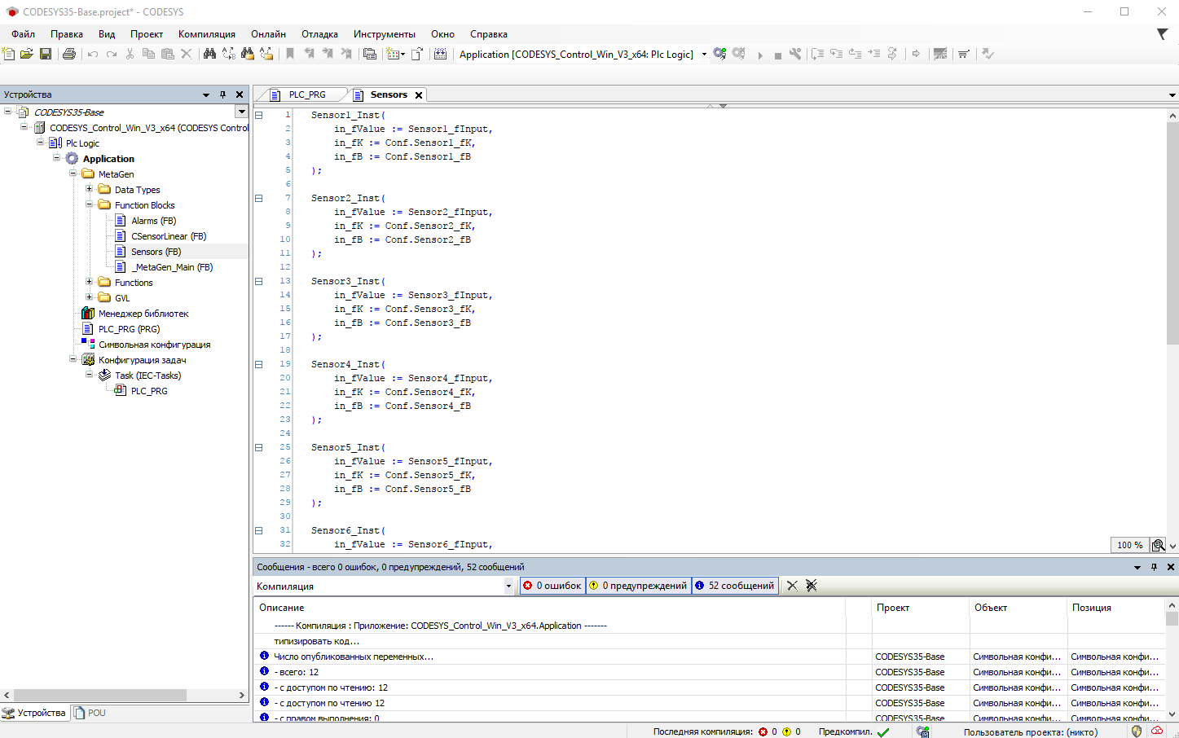
Task: Switch to the POU bottom tab
Action: tap(90, 713)
